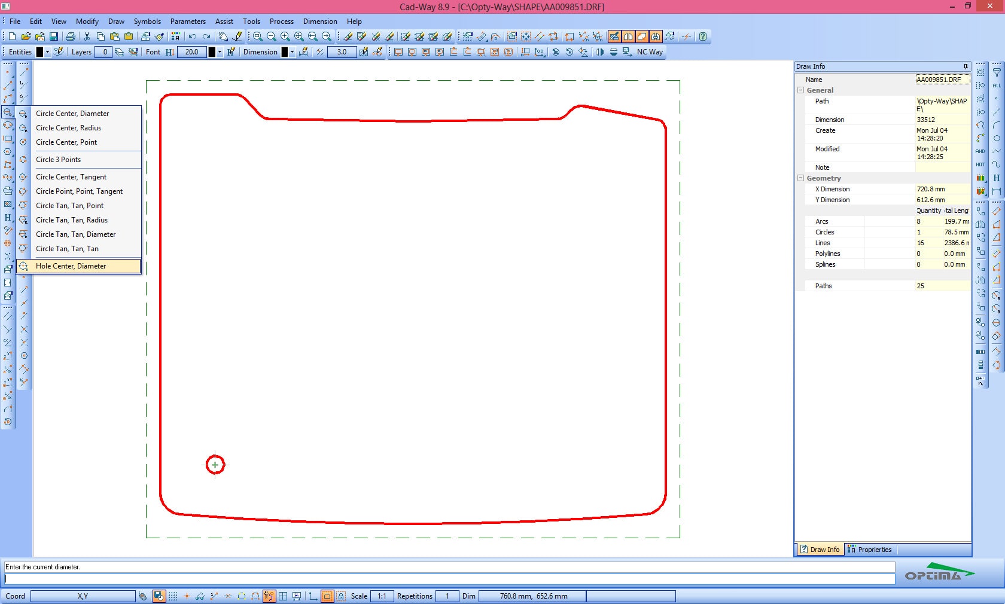Switch to the Proprierties tab
This screenshot has height=604, width=1005.
[870, 550]
